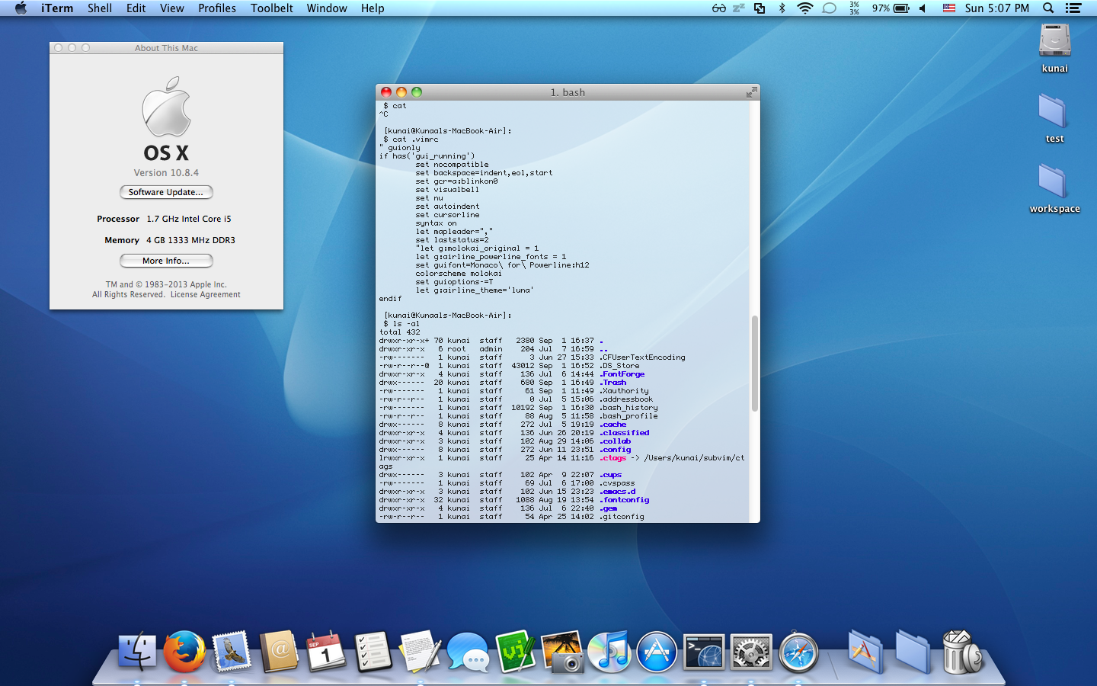Open the Shell menu
Image resolution: width=1097 pixels, height=686 pixels.
pos(100,8)
